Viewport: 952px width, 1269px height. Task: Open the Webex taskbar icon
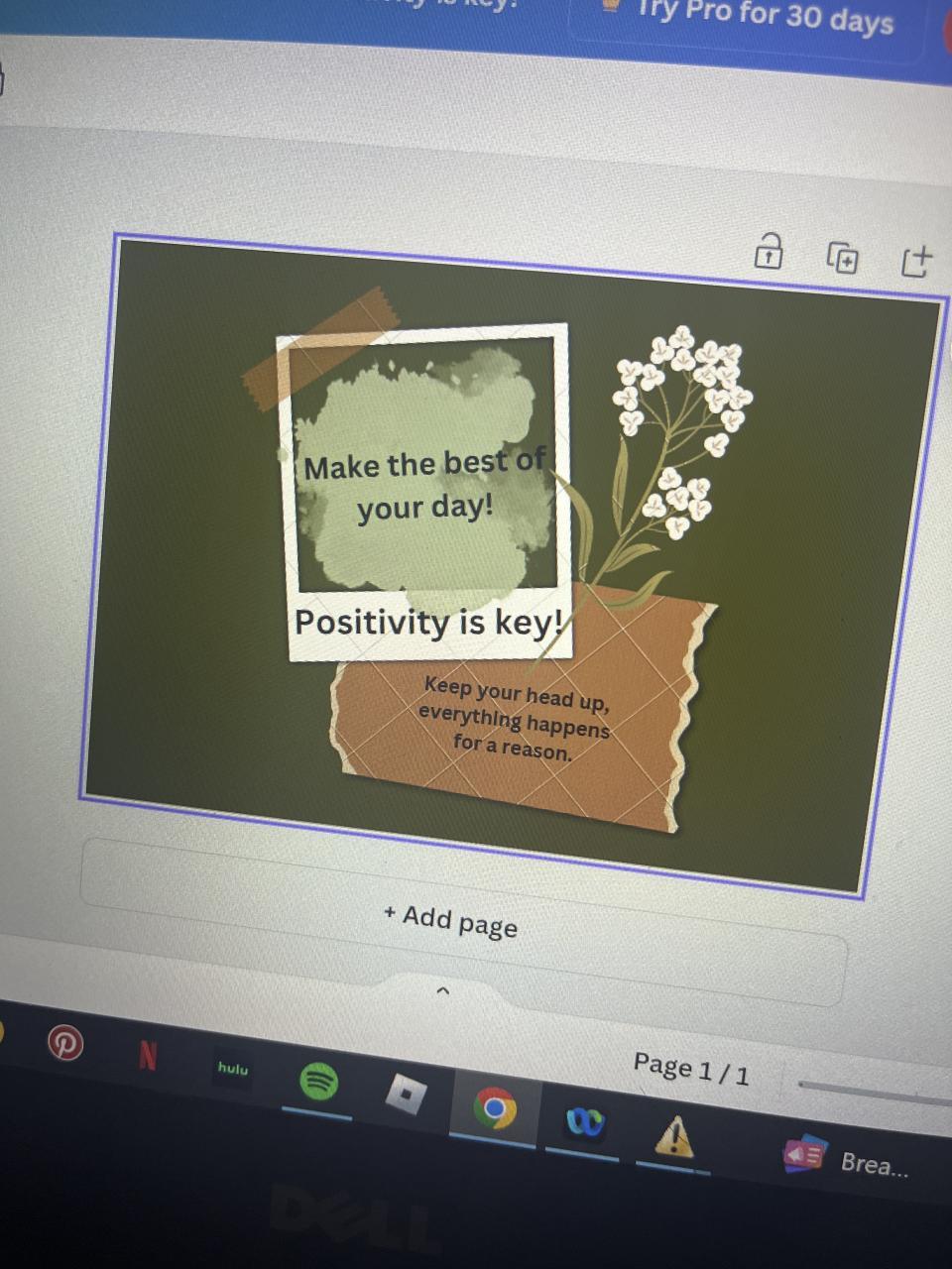click(584, 1122)
